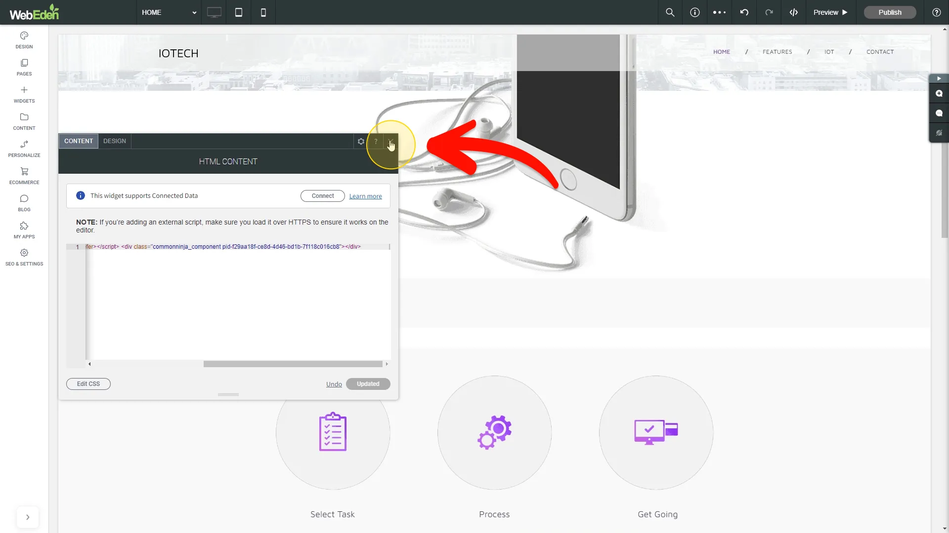The width and height of the screenshot is (949, 533).
Task: Click the IOTECH site title
Action: pyautogui.click(x=178, y=53)
